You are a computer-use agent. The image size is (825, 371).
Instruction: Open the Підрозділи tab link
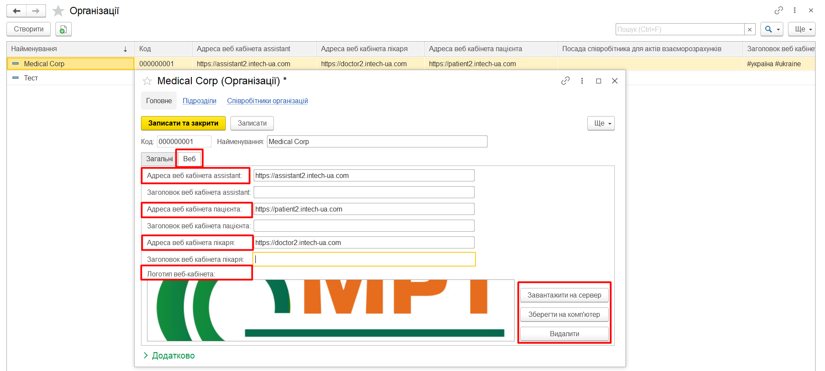(x=199, y=101)
